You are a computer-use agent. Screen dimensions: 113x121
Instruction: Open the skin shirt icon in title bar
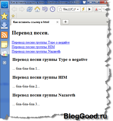coord(84,2)
